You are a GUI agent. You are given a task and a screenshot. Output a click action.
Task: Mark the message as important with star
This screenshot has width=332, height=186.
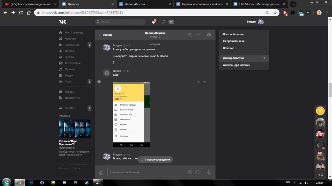[x=204, y=82]
